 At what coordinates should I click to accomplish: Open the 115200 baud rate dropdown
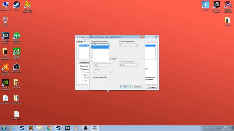(x=128, y=65)
